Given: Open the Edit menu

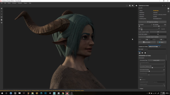Looking at the screenshot, I should pyautogui.click(x=5, y=3).
